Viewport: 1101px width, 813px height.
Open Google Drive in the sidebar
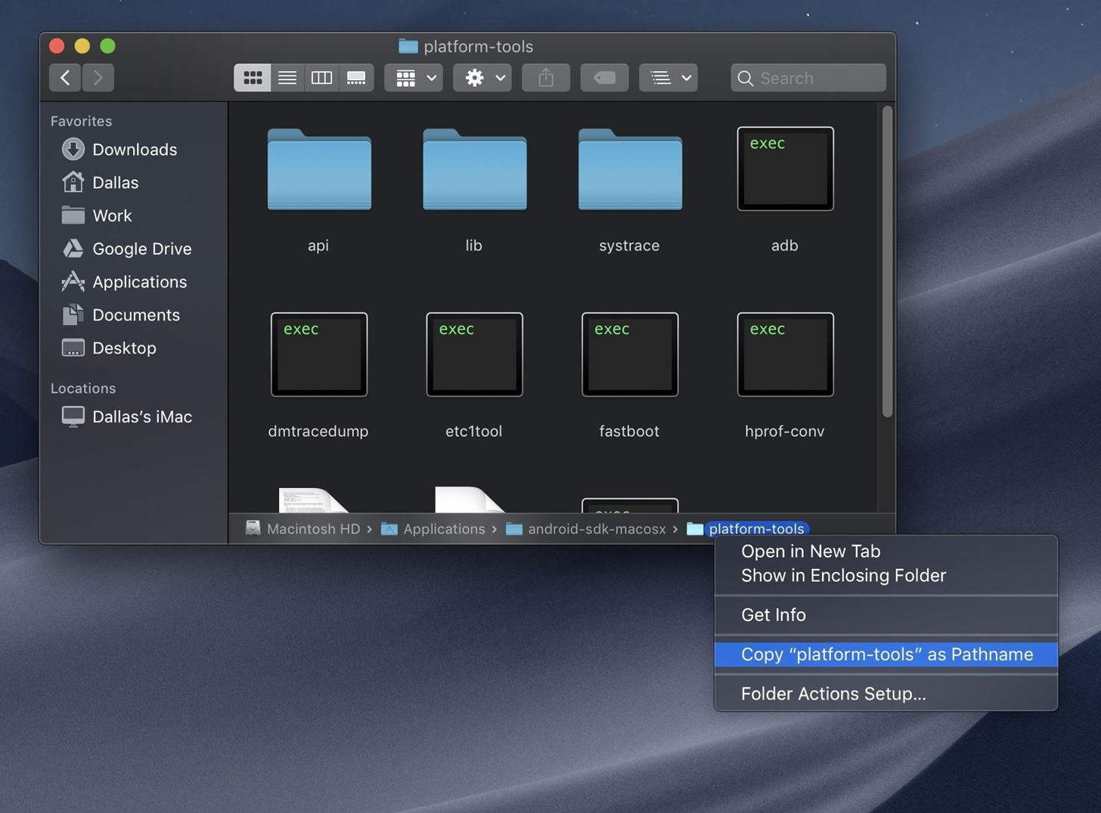pyautogui.click(x=141, y=249)
